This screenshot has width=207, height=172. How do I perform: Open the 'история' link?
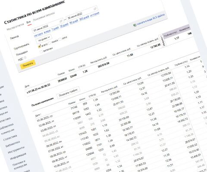coord(95,15)
